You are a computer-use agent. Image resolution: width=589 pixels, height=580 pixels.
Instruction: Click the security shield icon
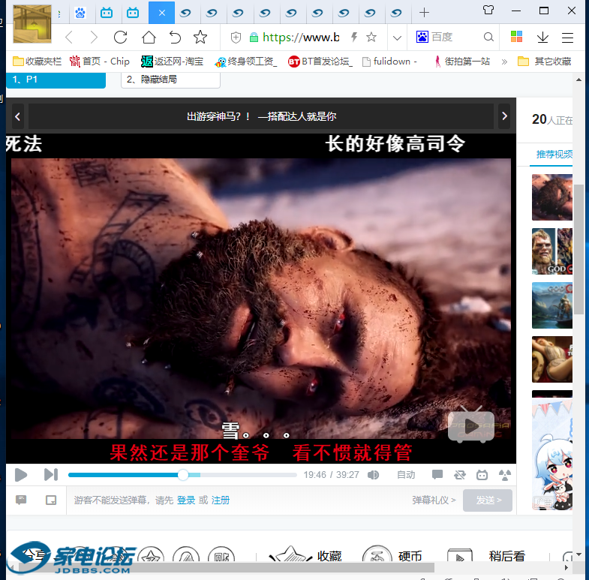[x=236, y=38]
